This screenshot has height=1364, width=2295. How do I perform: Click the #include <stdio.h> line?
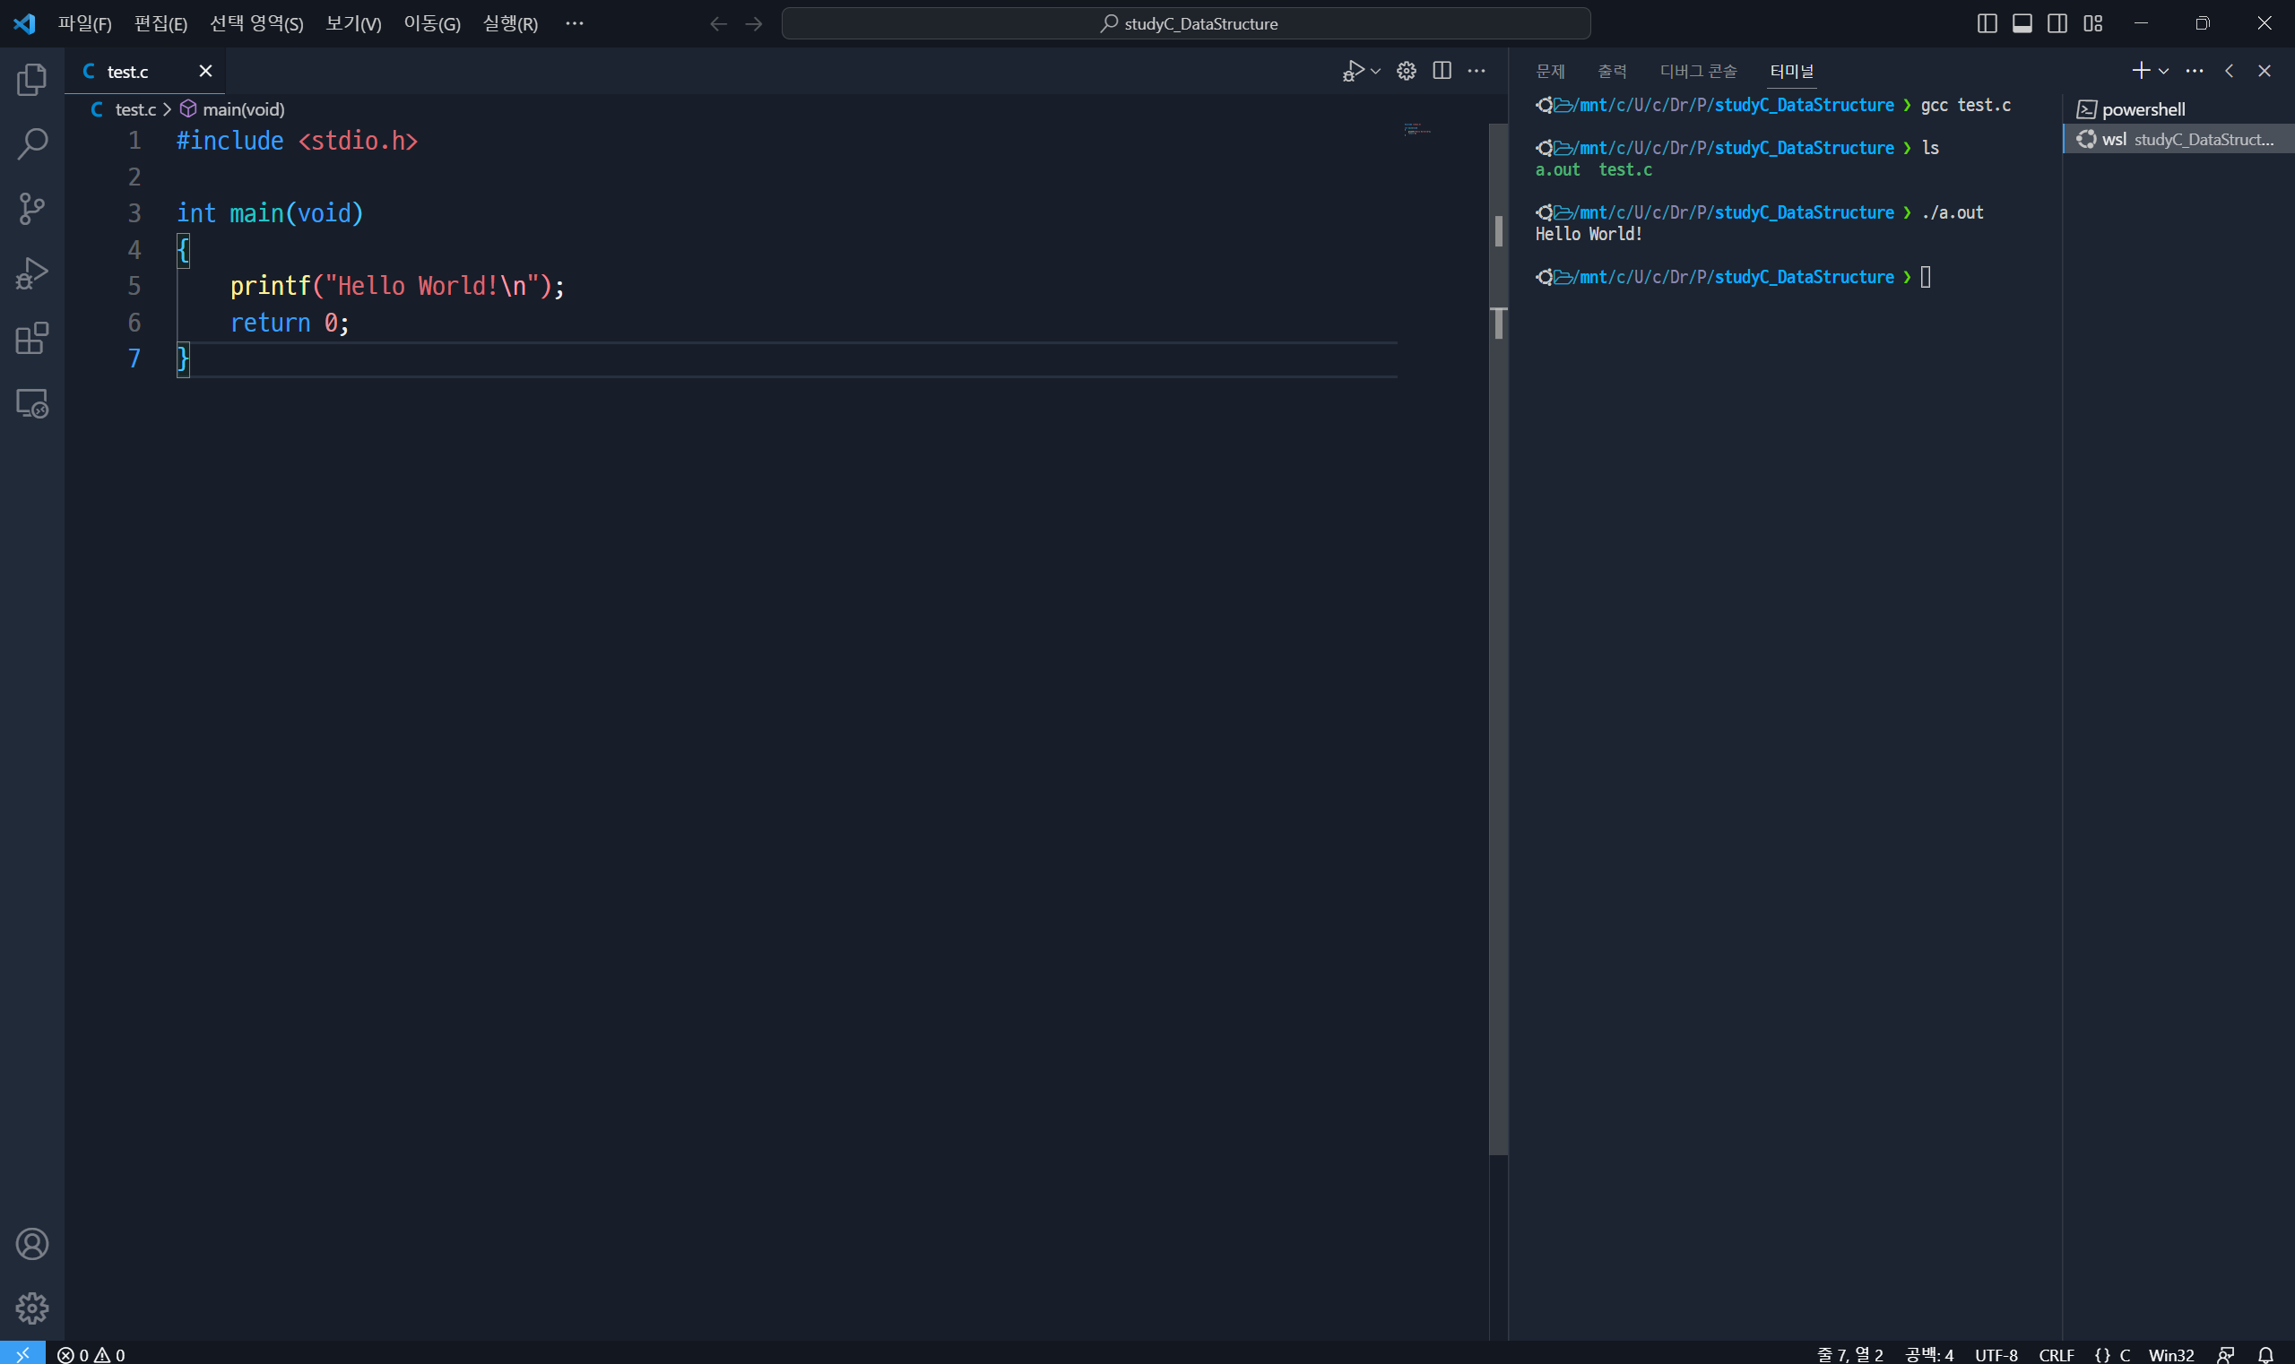click(297, 141)
